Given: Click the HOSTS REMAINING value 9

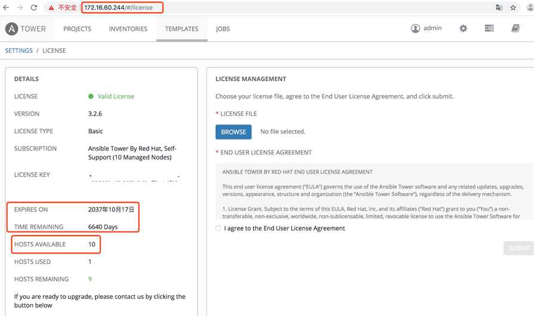Looking at the screenshot, I should click(90, 279).
